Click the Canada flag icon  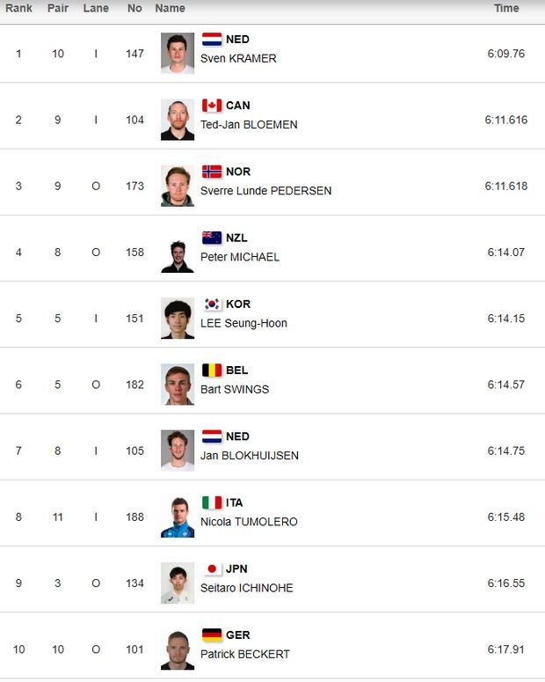pos(212,106)
